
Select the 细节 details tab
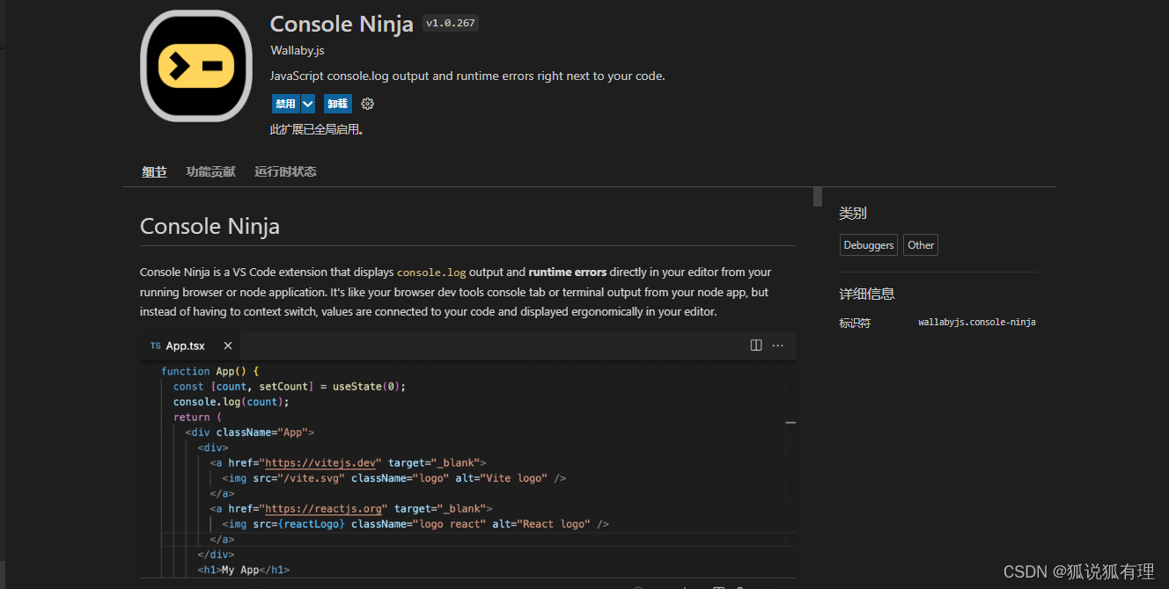154,171
